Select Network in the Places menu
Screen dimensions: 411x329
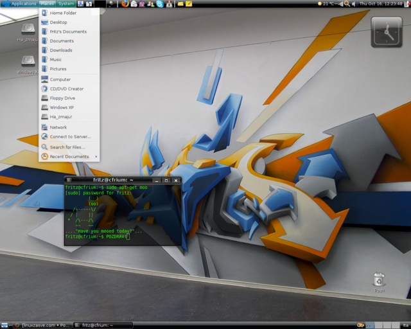click(x=69, y=127)
